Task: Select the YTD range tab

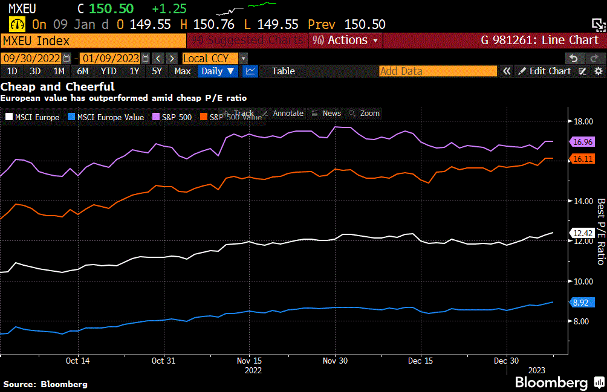Action: 108,71
